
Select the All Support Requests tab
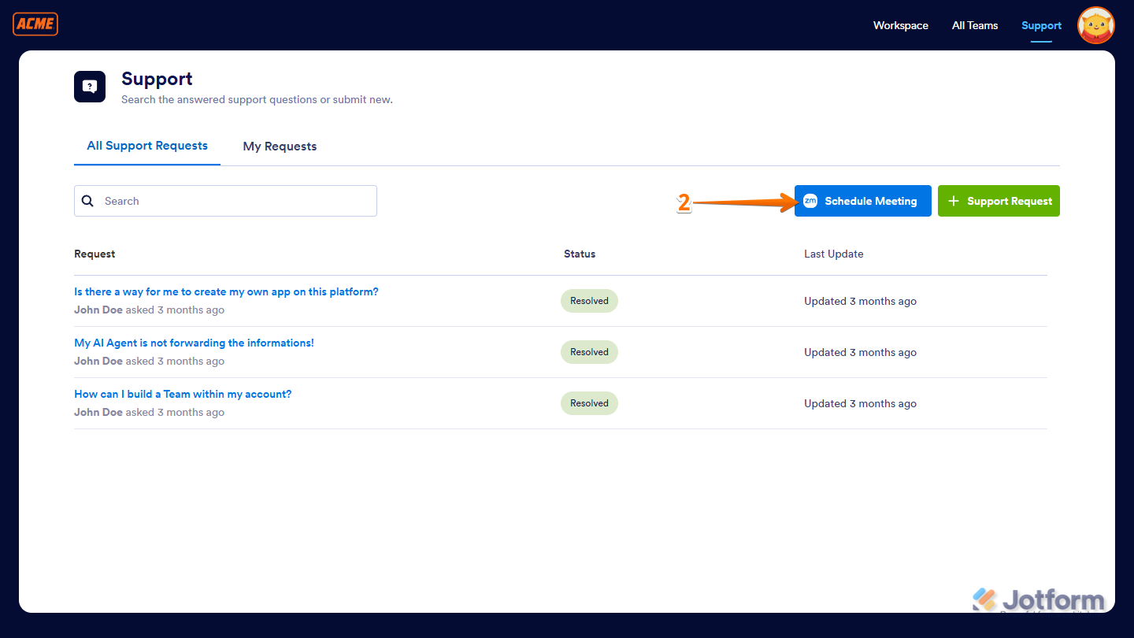coord(146,146)
